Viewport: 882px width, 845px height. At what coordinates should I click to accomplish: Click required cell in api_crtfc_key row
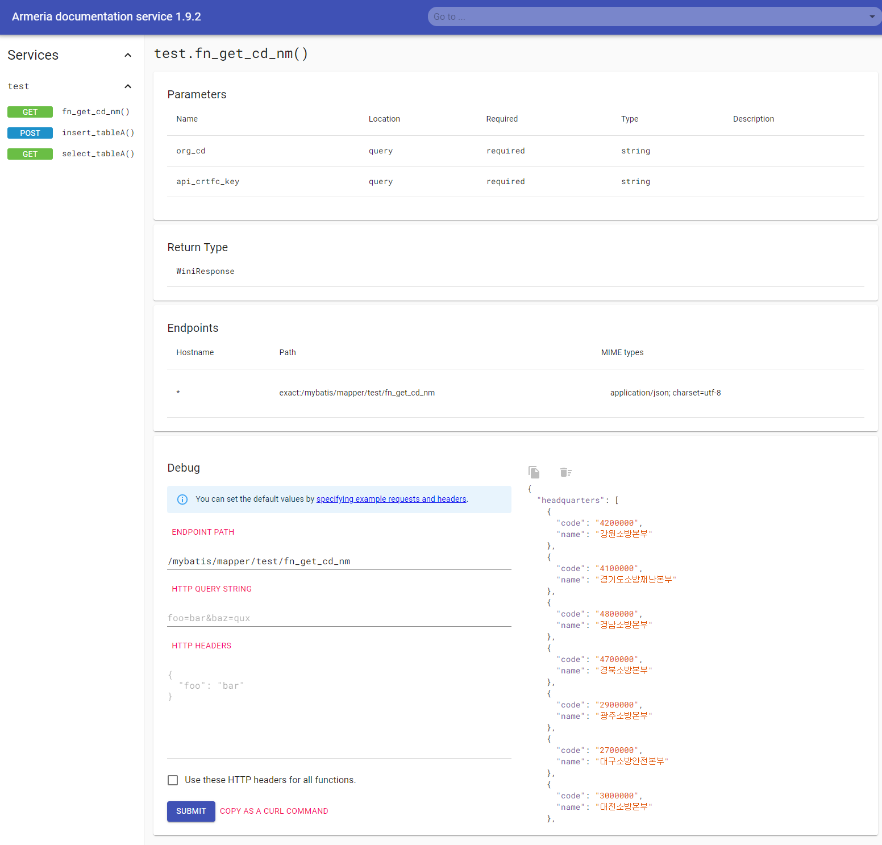(506, 182)
